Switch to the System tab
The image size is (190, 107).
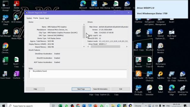click(29, 18)
